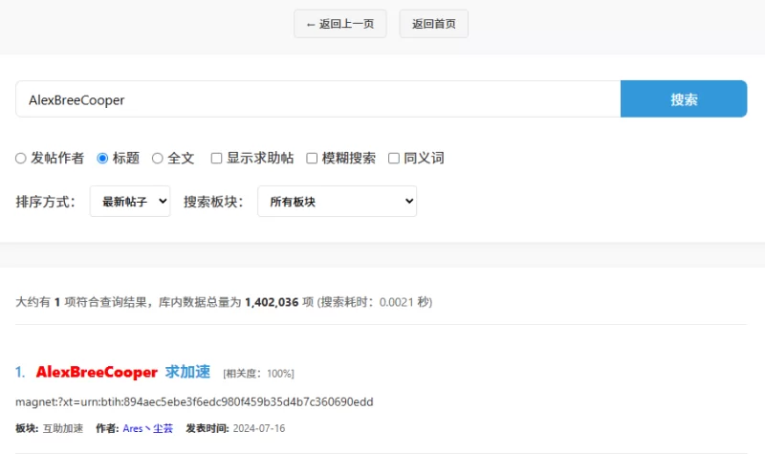Click the 互助加速 board name
The width and height of the screenshot is (765, 475).
click(x=64, y=428)
